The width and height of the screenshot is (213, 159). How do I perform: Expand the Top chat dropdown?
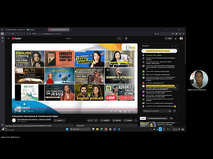click(x=146, y=46)
